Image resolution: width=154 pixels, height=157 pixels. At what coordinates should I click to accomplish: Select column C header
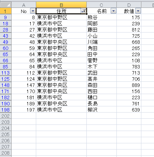pos(101,5)
